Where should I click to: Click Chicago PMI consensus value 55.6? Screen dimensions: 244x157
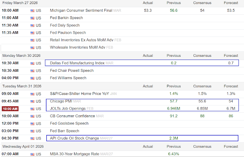[202, 101]
